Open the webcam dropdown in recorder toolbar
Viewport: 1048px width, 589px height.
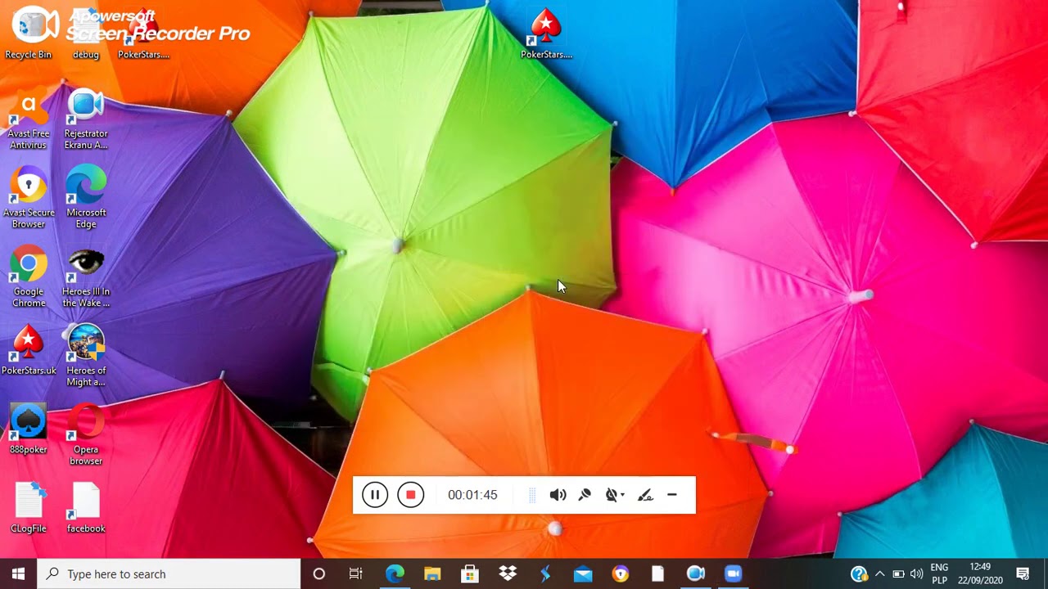pos(614,495)
